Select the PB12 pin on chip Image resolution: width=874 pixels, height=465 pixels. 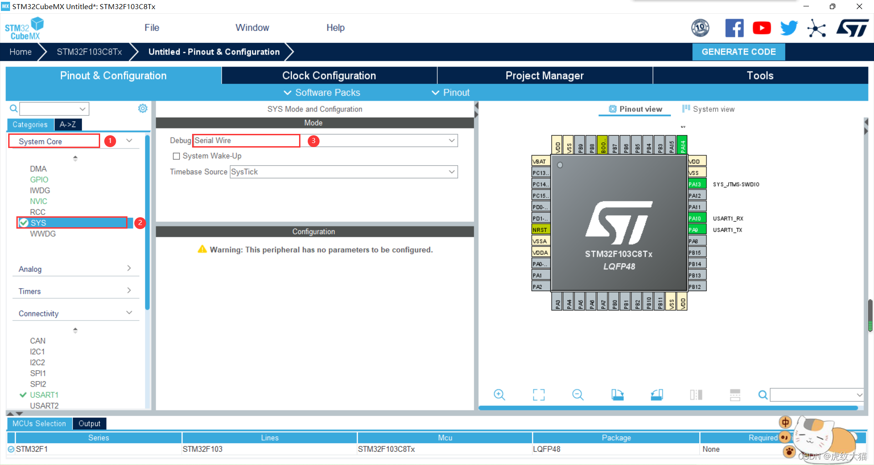697,286
